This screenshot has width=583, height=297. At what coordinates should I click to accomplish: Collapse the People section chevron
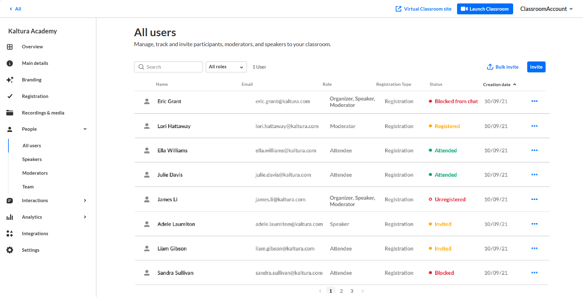coord(85,129)
